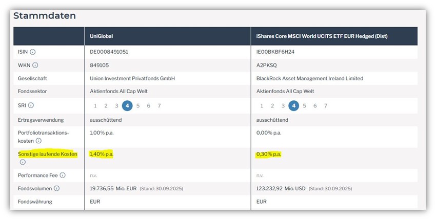
Task: Click the Gesellschaft row label
Action: pos(32,78)
